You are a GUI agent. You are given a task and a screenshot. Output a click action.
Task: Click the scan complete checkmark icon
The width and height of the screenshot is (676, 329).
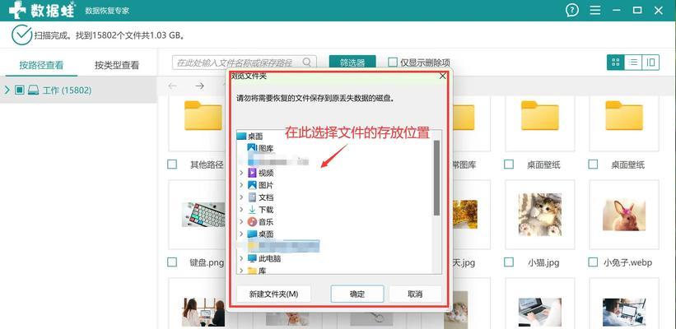pos(21,35)
